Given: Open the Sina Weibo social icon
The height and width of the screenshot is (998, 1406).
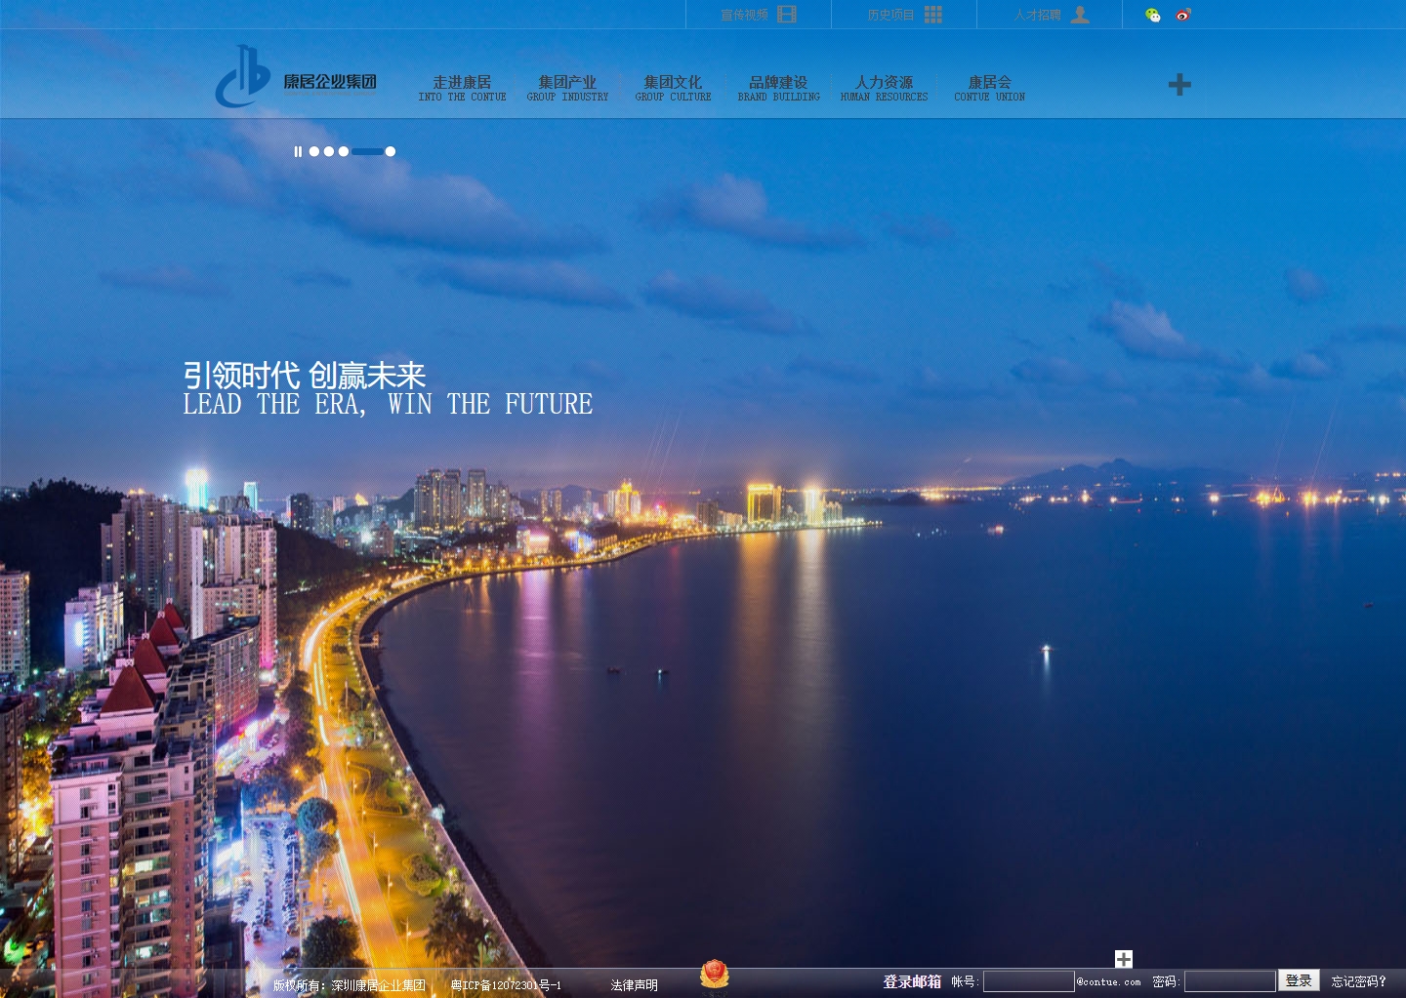Looking at the screenshot, I should coord(1183,15).
